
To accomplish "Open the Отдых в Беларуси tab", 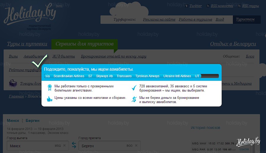I will [x=233, y=44].
